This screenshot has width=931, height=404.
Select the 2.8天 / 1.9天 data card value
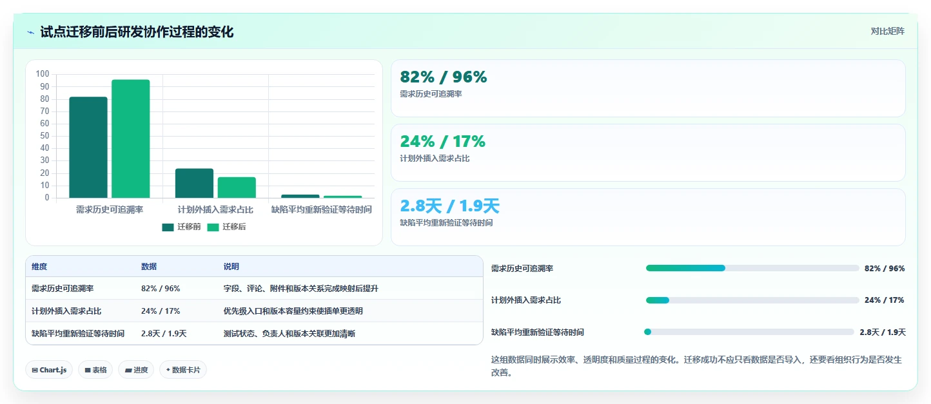tap(449, 206)
